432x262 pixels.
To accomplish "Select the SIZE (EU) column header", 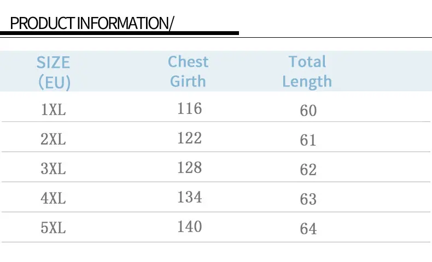I will pyautogui.click(x=54, y=72).
